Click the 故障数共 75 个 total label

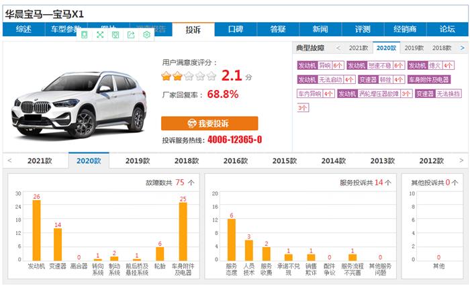[170, 183]
